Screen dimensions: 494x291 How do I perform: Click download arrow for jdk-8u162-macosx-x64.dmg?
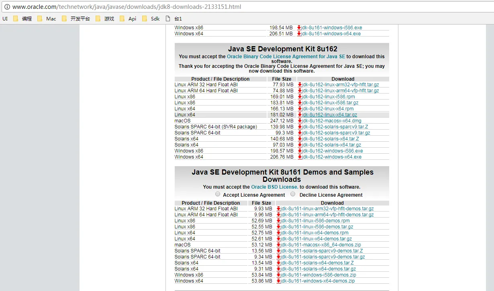(300, 121)
